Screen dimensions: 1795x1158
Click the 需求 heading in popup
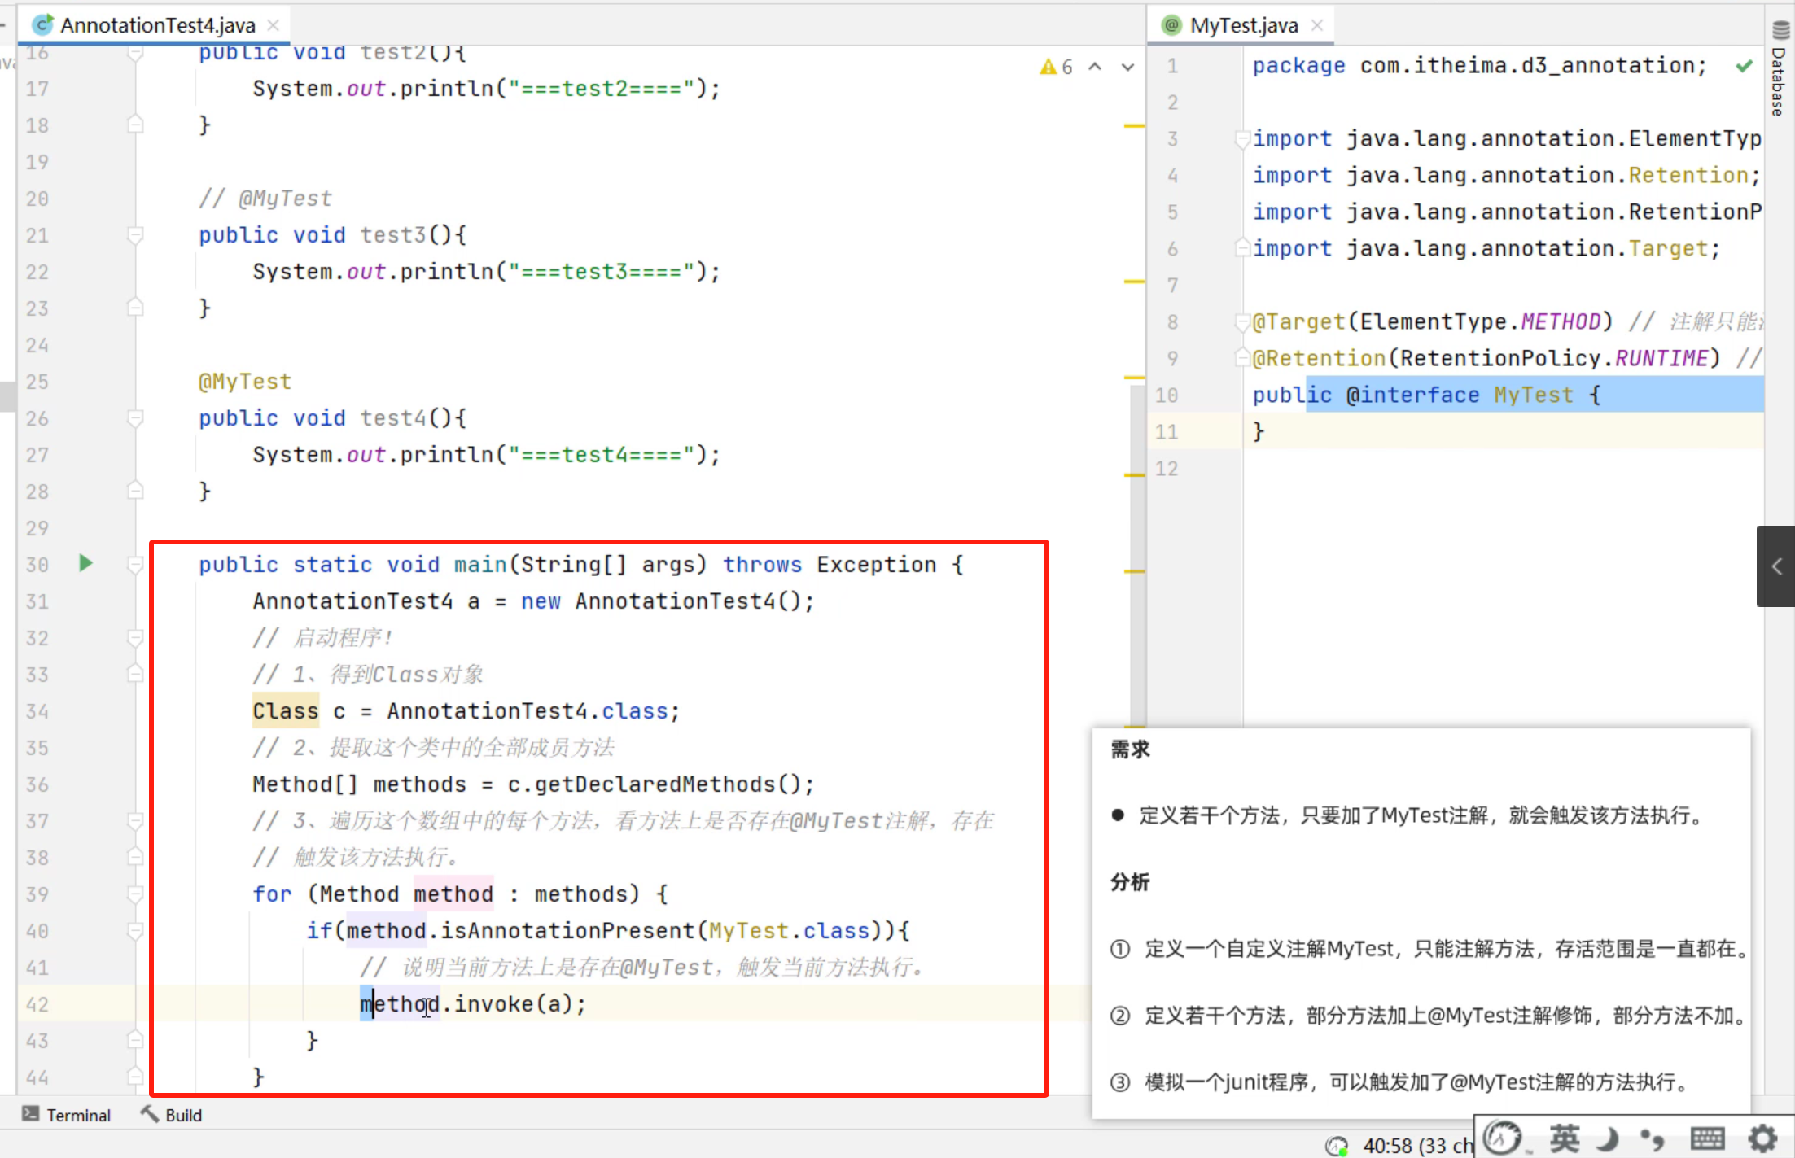click(x=1130, y=749)
